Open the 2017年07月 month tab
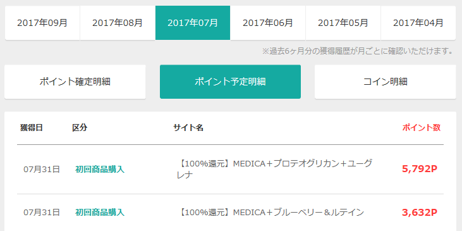Screen dimensions: 462x231 (193, 23)
